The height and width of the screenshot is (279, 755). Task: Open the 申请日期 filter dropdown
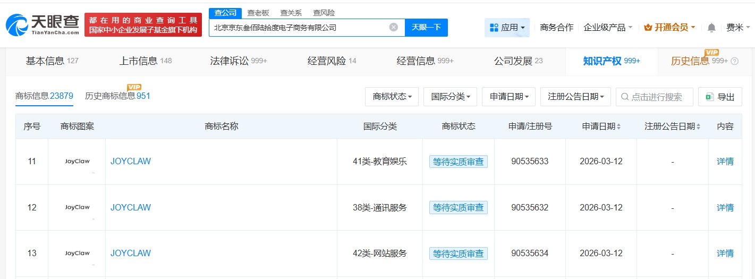coord(508,97)
